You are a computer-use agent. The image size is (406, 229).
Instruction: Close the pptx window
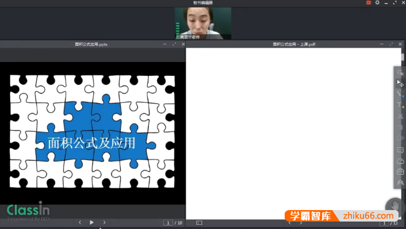tap(183, 44)
